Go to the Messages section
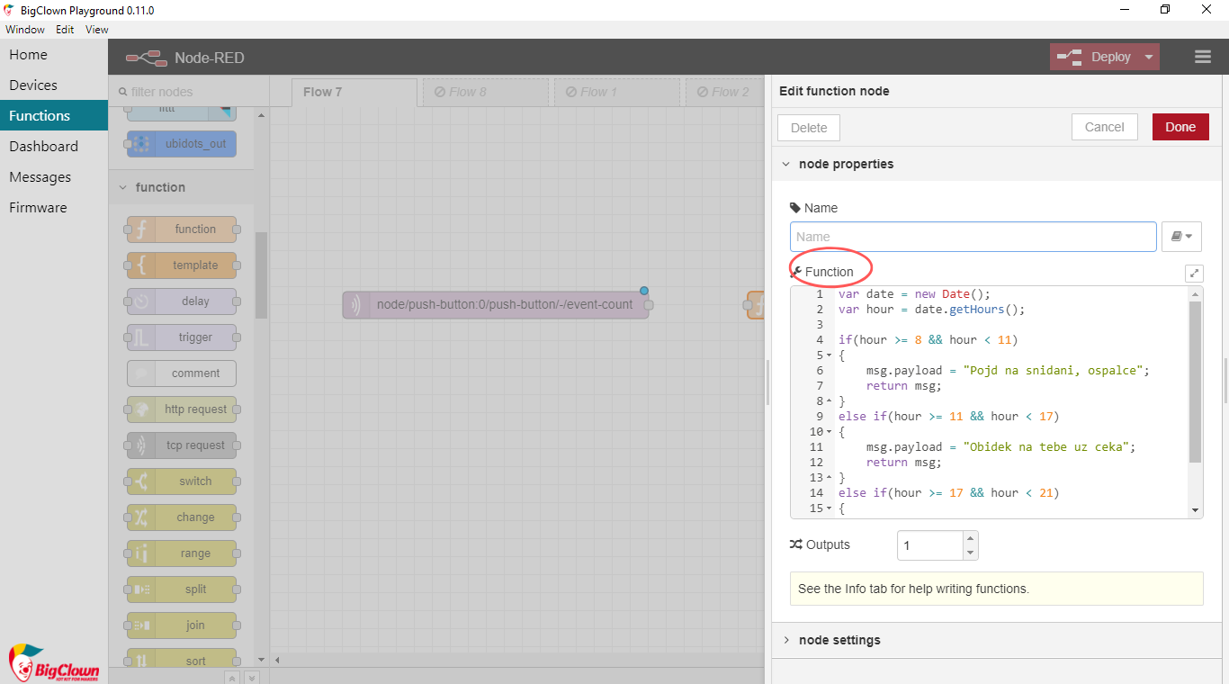1229x684 pixels. click(54, 177)
